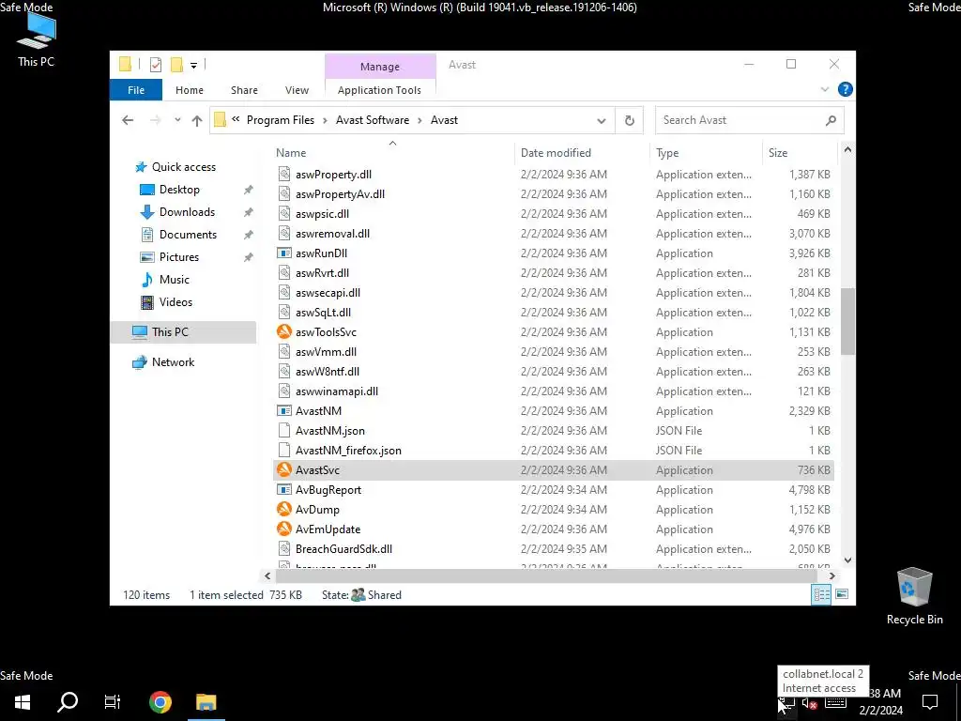Sort files by Date modified column

556,153
